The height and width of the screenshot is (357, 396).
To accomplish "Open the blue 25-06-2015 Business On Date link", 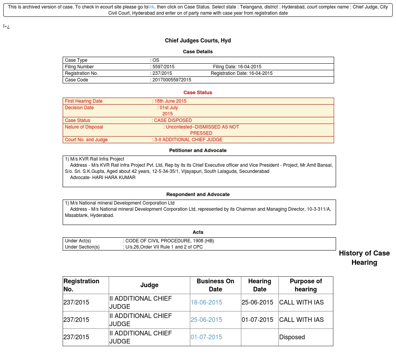I will (206, 320).
